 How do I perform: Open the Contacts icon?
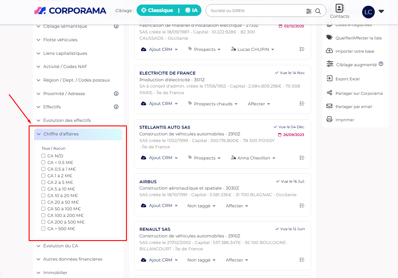pyautogui.click(x=340, y=8)
